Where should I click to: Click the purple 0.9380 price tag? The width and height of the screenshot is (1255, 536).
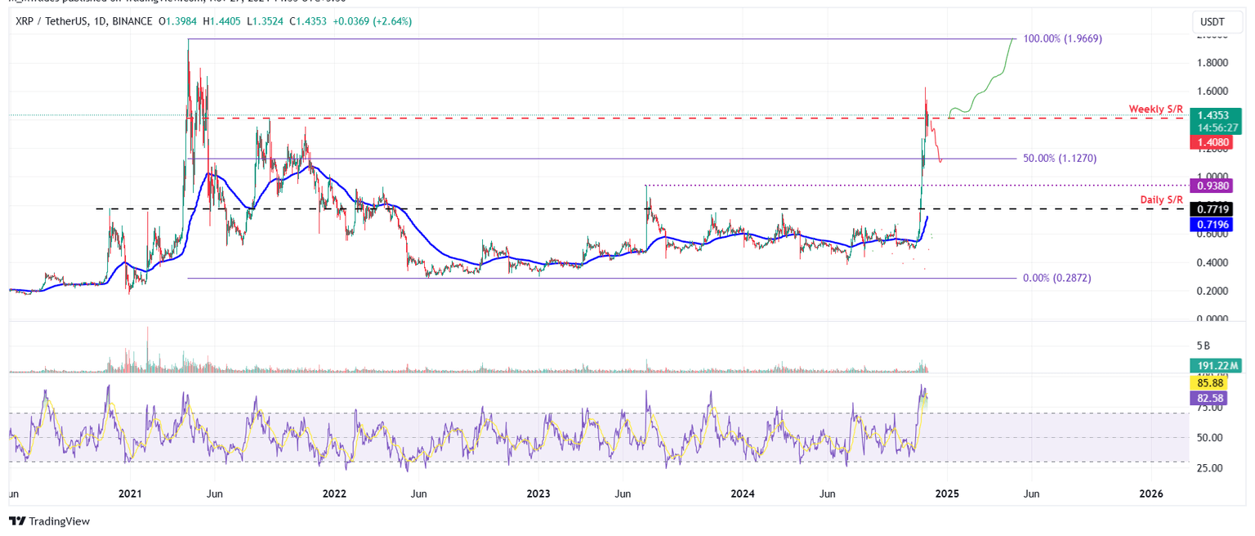1213,185
